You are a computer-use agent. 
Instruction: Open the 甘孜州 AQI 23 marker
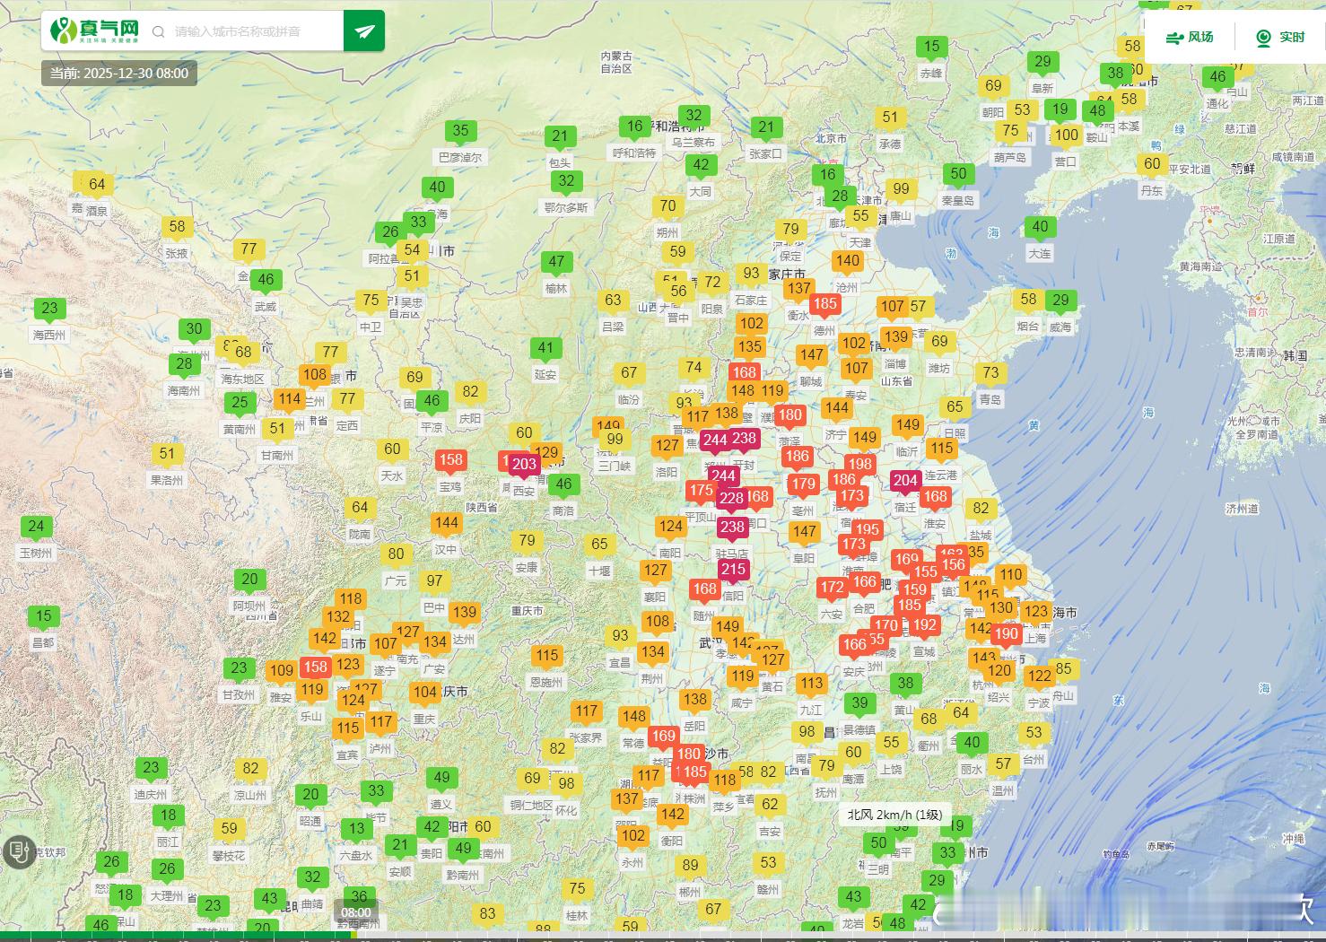pos(239,670)
